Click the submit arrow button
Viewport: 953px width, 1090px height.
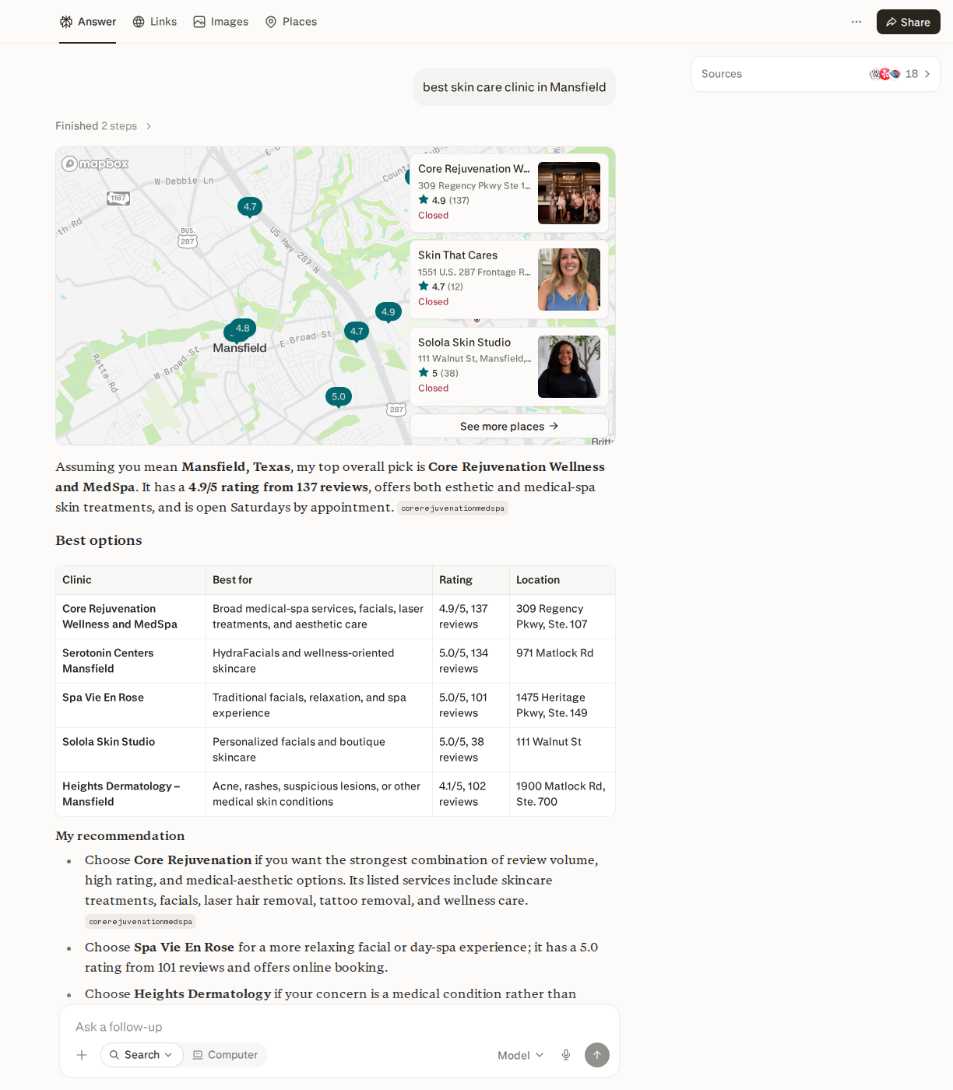click(597, 1055)
